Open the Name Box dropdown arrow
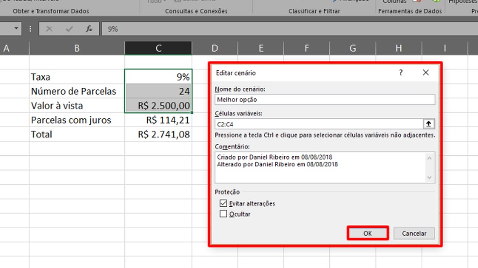 (16, 29)
